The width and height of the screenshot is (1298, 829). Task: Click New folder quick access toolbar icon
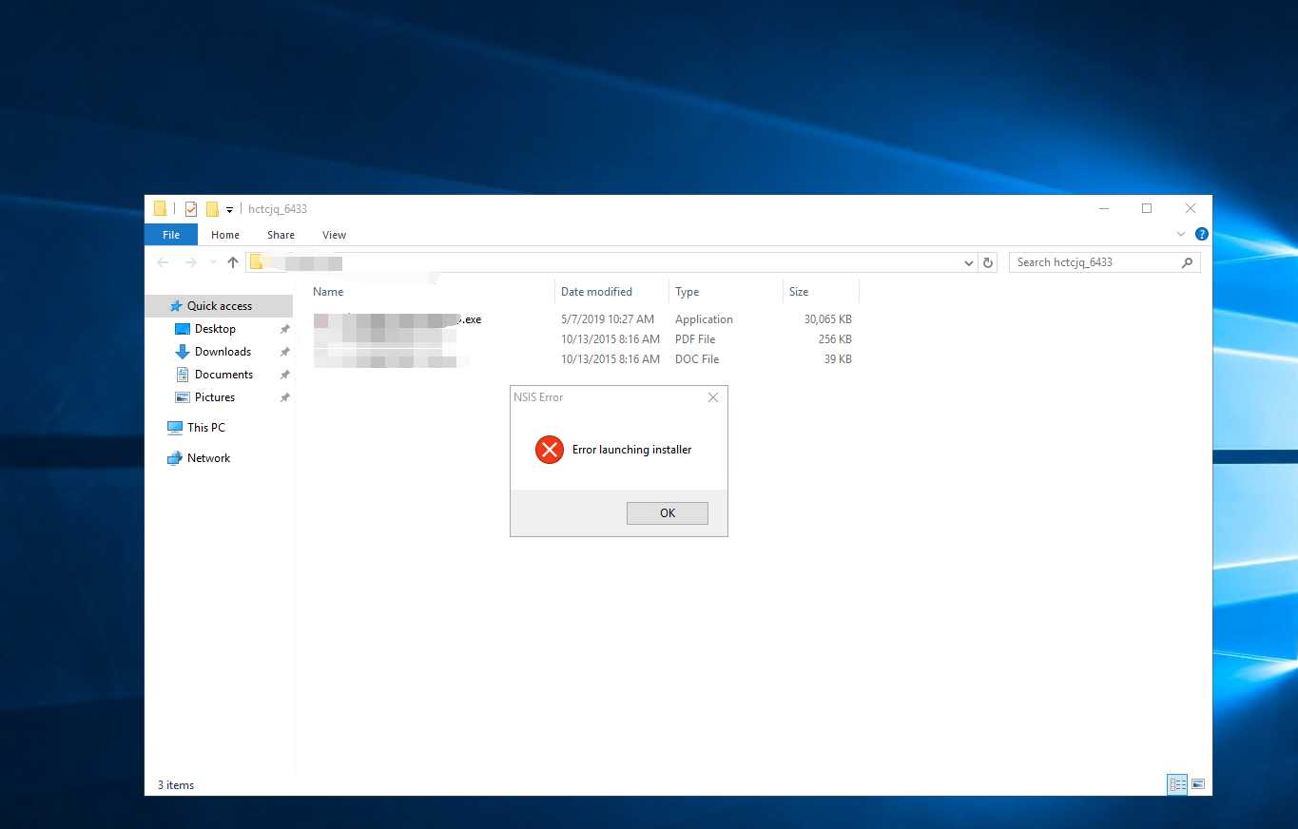click(x=212, y=209)
